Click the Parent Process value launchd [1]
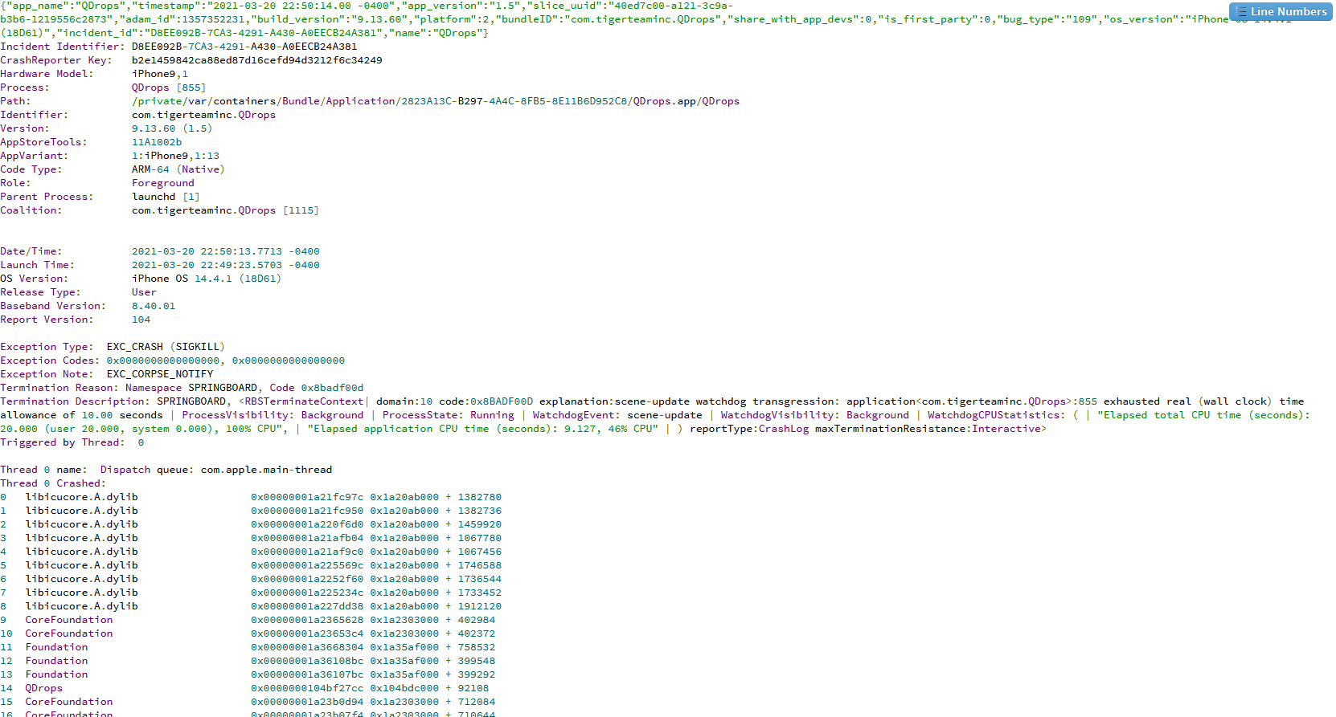The width and height of the screenshot is (1336, 717). pyautogui.click(x=166, y=197)
